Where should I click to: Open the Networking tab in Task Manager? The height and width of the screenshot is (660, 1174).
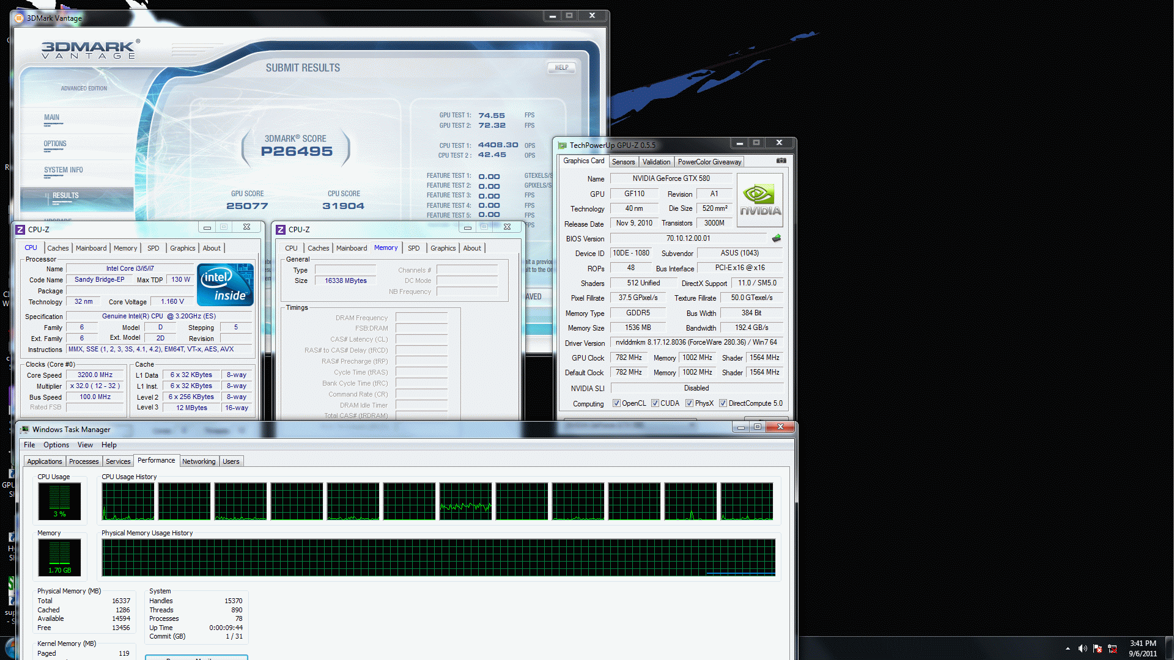(x=199, y=461)
